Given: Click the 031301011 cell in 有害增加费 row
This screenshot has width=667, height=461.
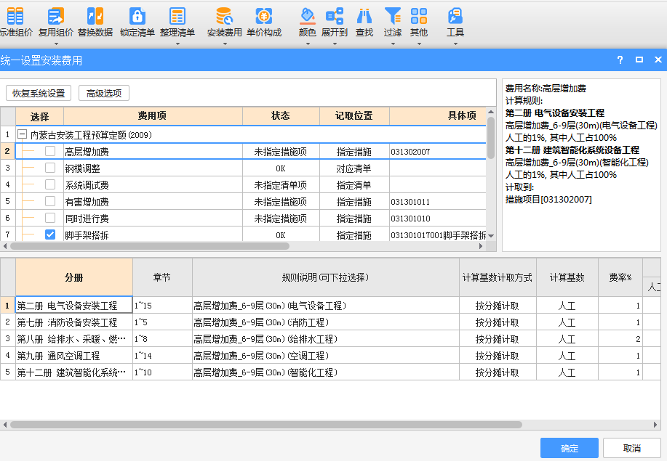Looking at the screenshot, I should [438, 202].
